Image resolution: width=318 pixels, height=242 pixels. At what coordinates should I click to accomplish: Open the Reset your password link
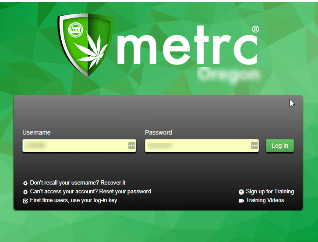(125, 192)
